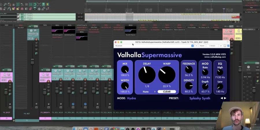Viewport: 260px width, 130px height.
Task: Solo the FX_BREATH mixer track
Action: pyautogui.click(x=49, y=91)
